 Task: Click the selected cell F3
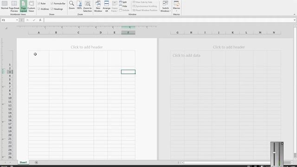128,72
